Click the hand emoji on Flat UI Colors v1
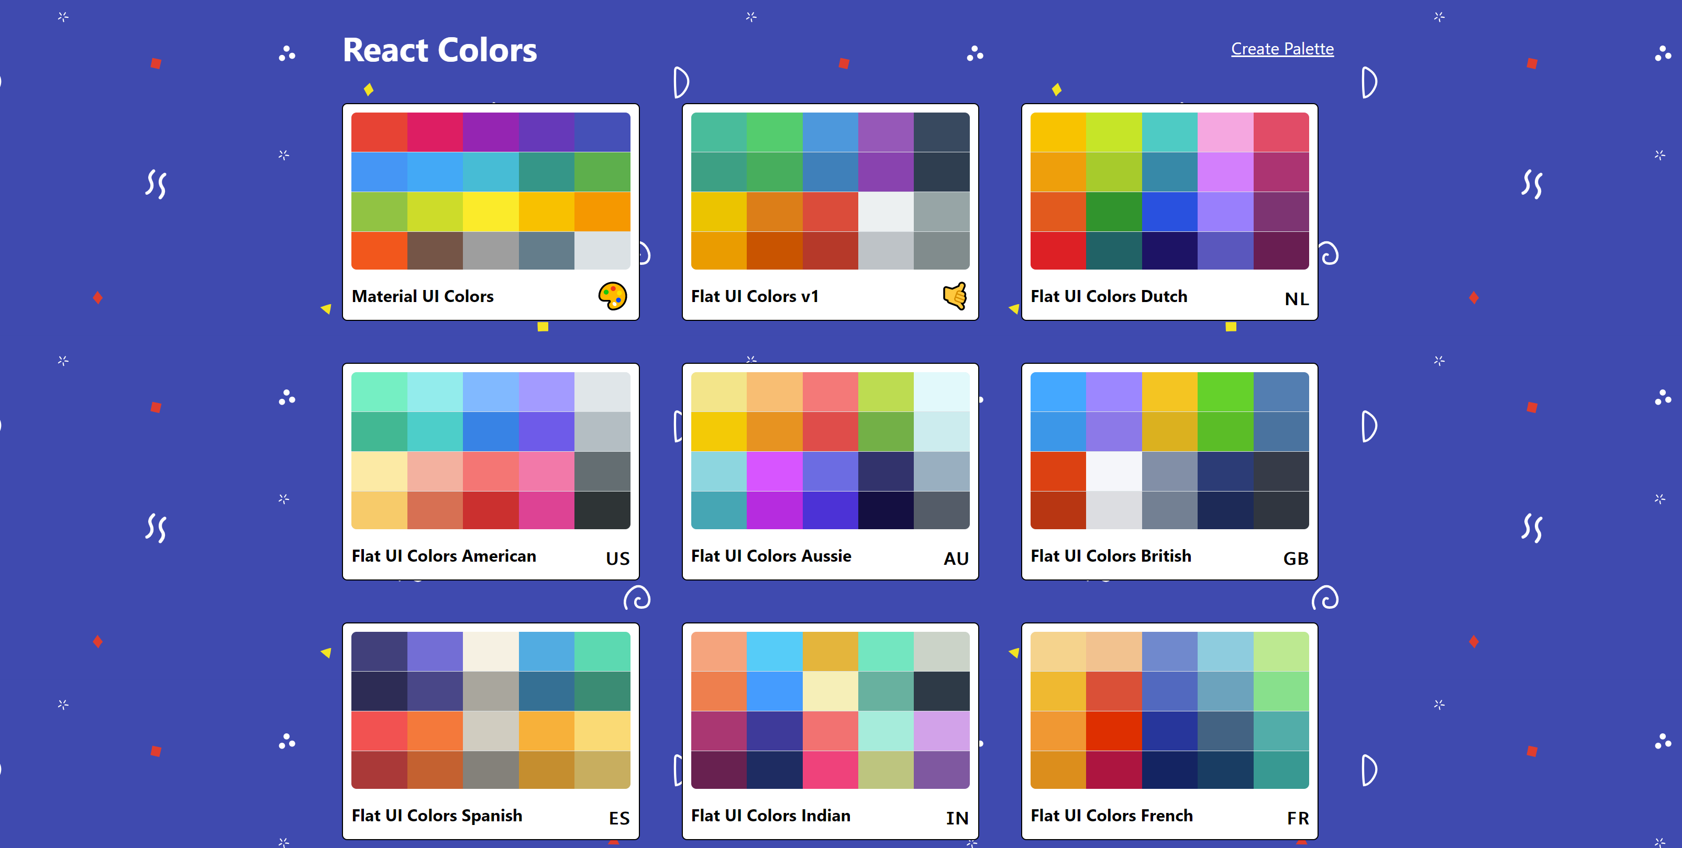Viewport: 1682px width, 848px height. [x=954, y=296]
